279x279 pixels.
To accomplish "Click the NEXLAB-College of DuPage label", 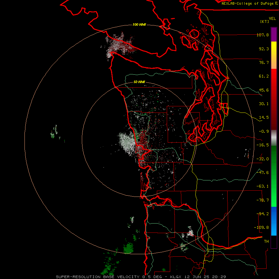I will (249, 3).
